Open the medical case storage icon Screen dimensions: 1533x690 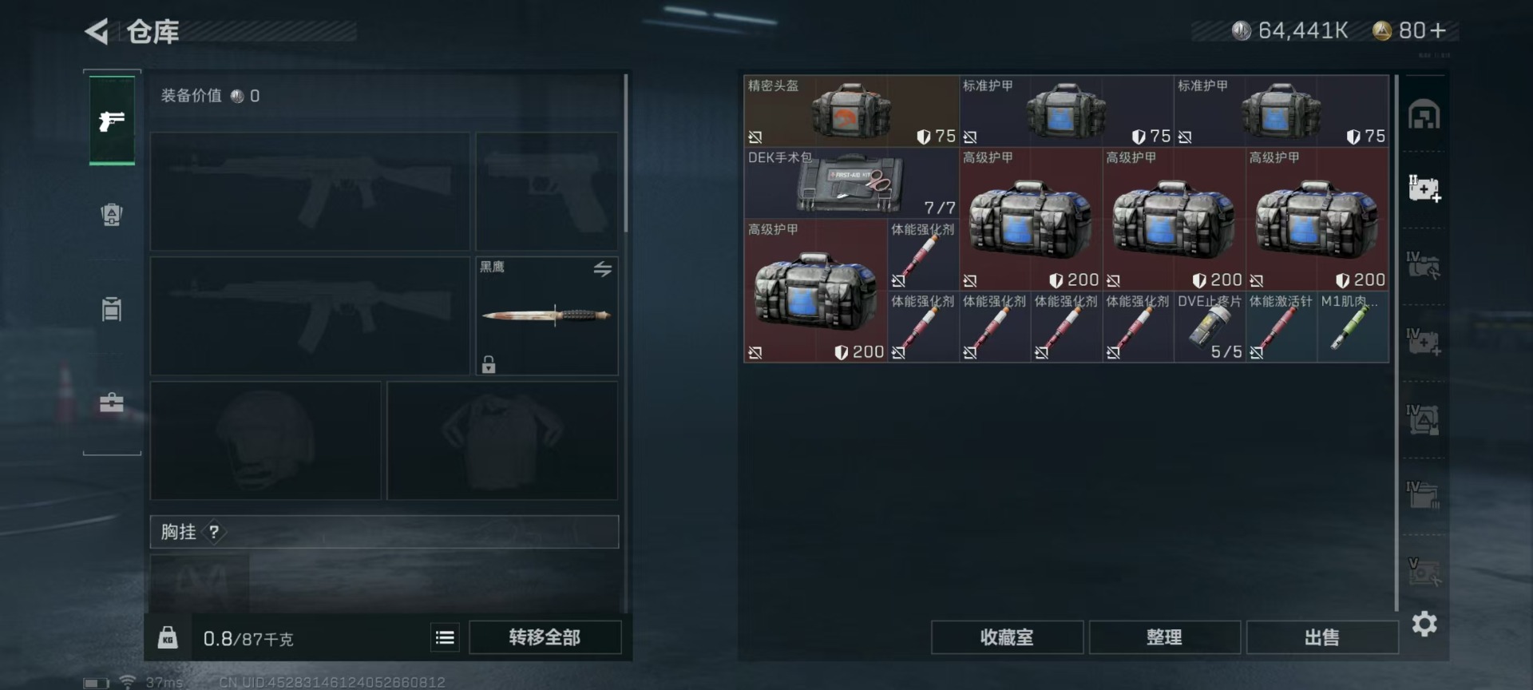point(1424,189)
